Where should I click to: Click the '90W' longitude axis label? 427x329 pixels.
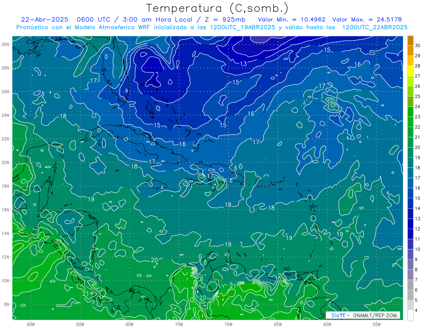tap(31, 324)
